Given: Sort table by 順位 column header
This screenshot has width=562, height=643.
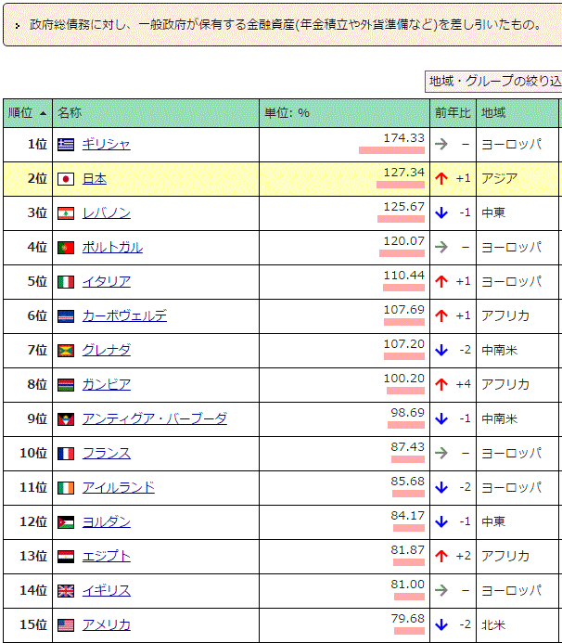Looking at the screenshot, I should point(28,113).
